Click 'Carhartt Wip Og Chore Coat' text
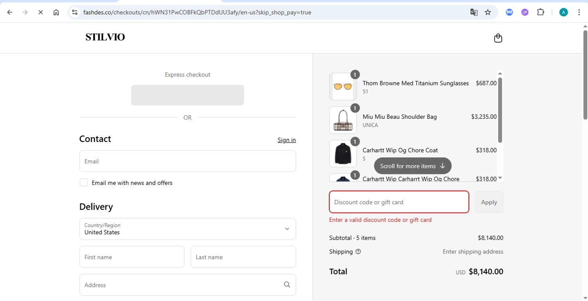Viewport: 588px width, 301px height. point(400,150)
